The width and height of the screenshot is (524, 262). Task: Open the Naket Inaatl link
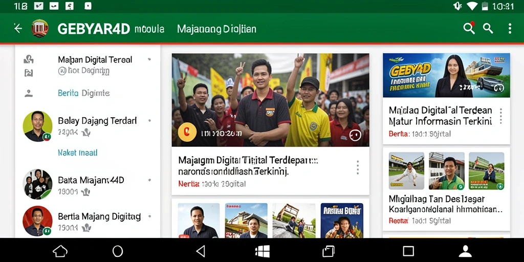click(x=78, y=153)
